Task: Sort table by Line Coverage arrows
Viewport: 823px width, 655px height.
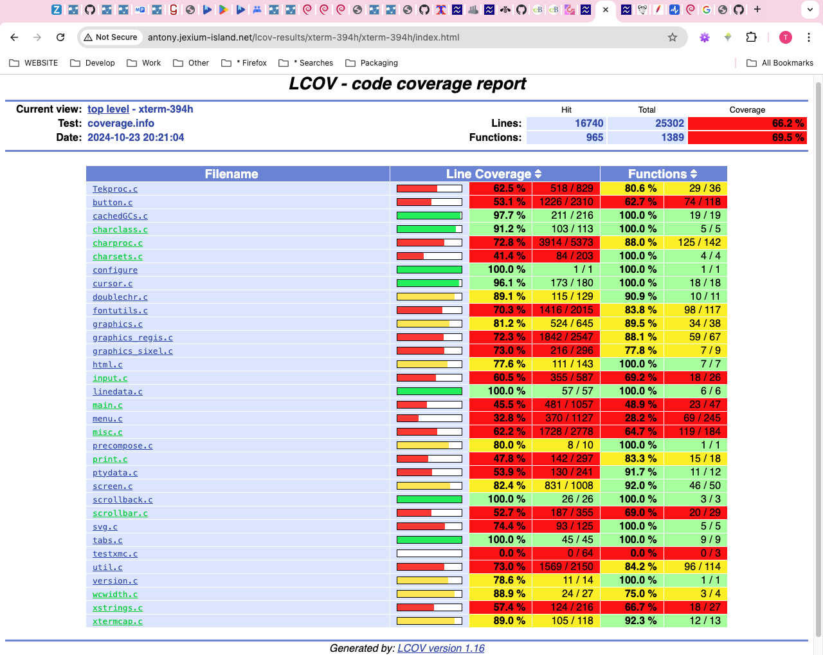Action: point(538,174)
